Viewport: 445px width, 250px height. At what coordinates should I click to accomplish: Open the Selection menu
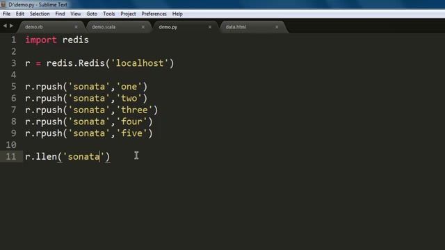pyautogui.click(x=40, y=14)
